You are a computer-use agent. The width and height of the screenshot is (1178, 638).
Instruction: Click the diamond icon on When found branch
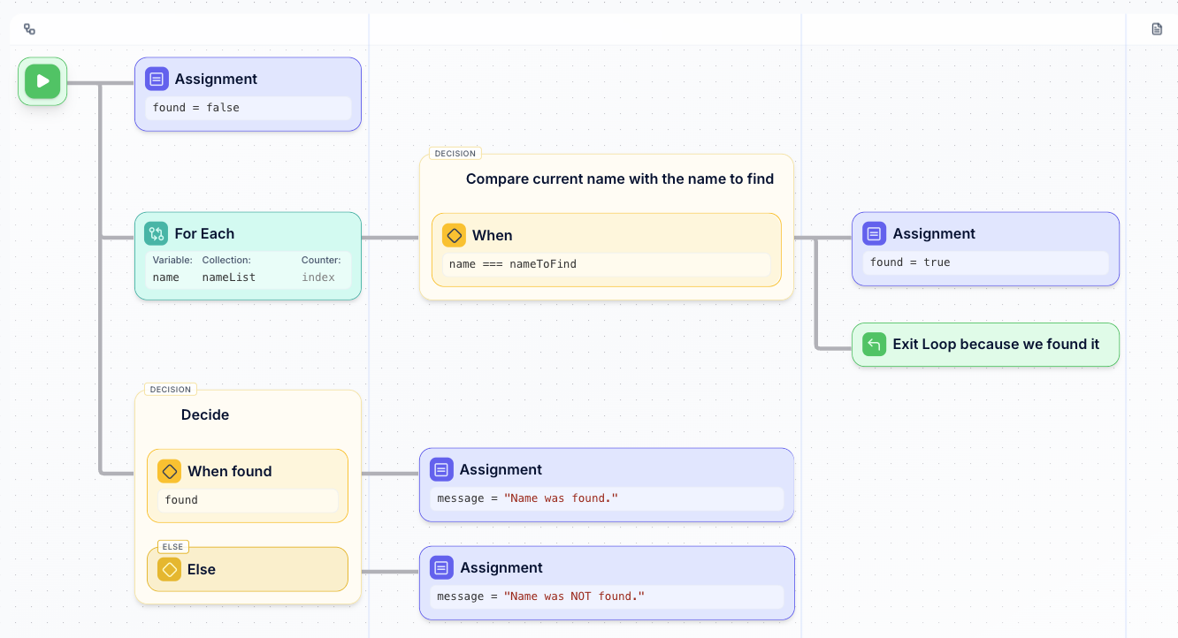[169, 471]
